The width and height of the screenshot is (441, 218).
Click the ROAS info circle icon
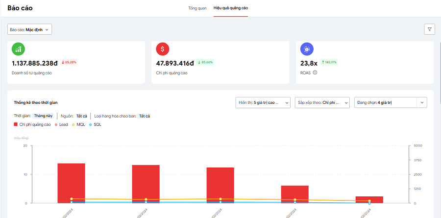315,73
